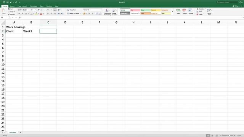Click the Redo icon in title bar
Viewport: 244px width, 137px height.
point(16,2)
